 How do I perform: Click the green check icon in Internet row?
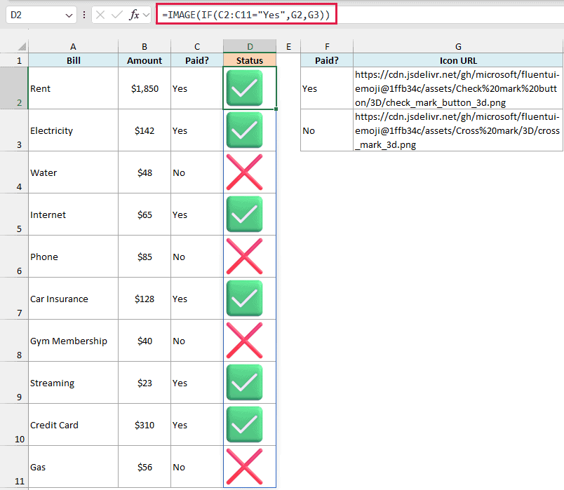pyautogui.click(x=244, y=215)
